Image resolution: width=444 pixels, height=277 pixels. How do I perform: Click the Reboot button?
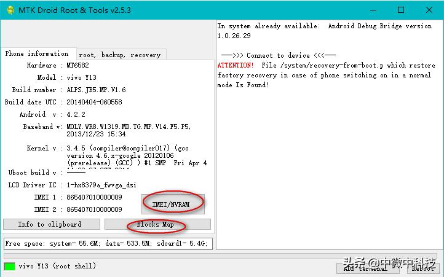(422, 268)
